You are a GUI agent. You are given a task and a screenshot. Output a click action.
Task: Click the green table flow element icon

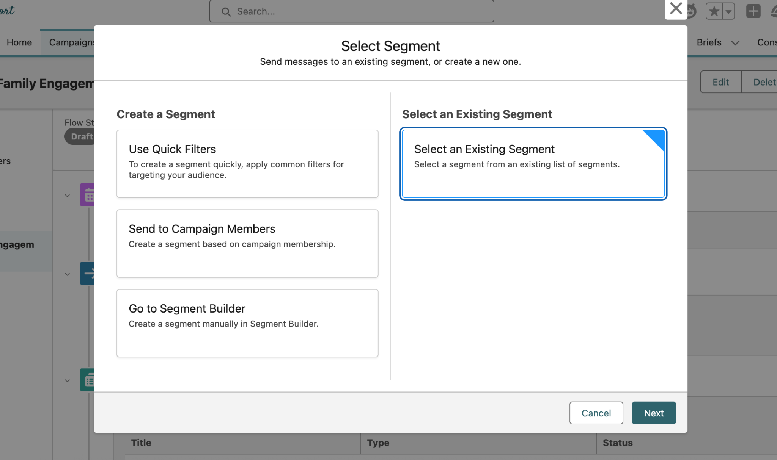click(87, 380)
